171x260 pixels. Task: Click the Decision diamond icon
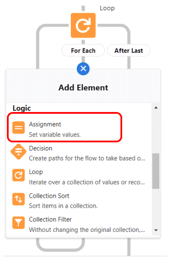click(x=19, y=151)
